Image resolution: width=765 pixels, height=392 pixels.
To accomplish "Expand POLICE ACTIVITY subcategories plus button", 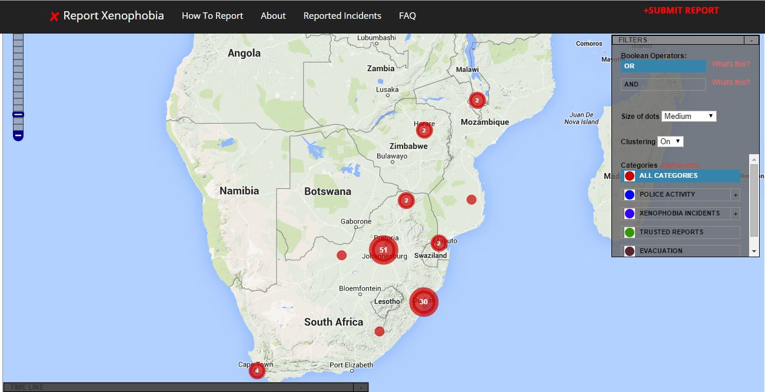I will point(735,195).
